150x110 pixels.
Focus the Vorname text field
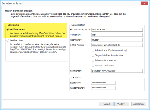(117, 35)
